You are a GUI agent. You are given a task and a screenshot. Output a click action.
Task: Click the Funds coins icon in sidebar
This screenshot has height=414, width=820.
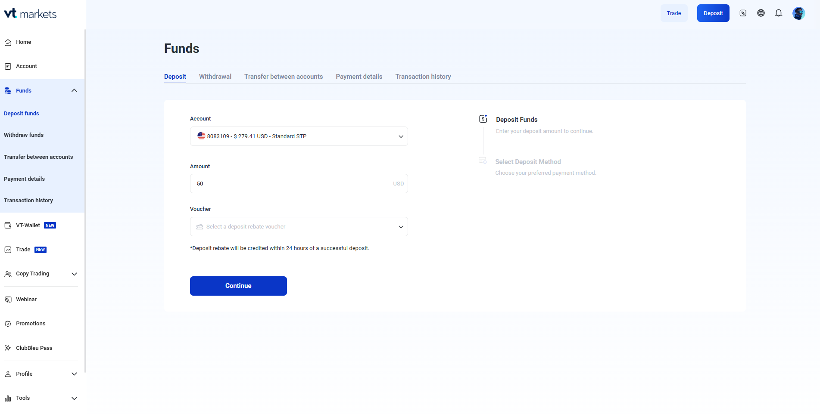[x=8, y=91]
